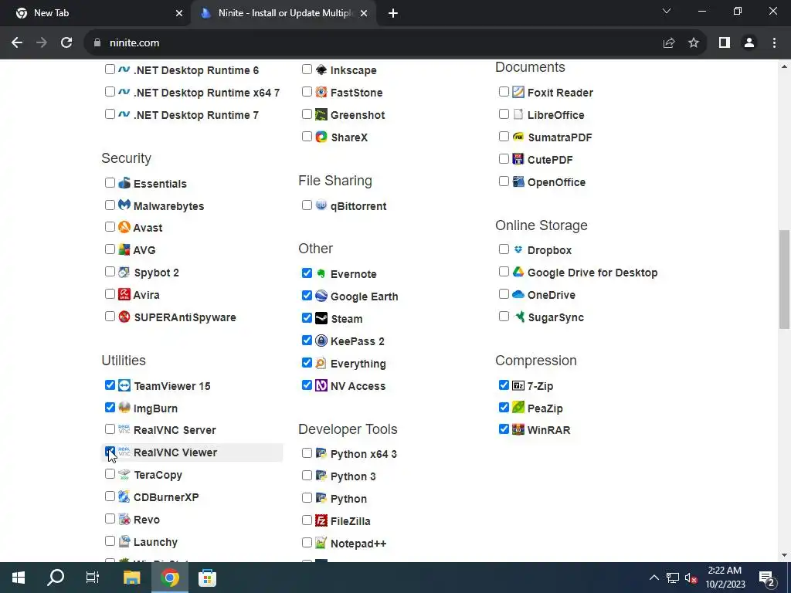
Task: Click the Foxit Reader icon
Action: coord(518,92)
